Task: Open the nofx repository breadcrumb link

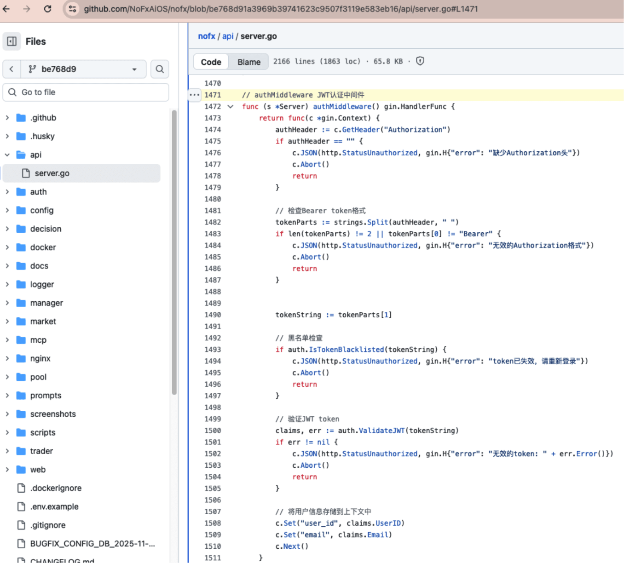Action: pyautogui.click(x=206, y=36)
